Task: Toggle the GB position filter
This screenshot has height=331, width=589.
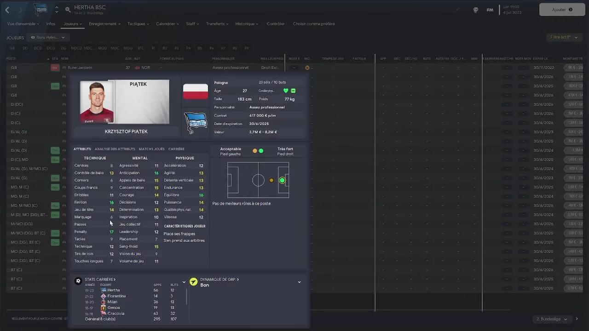Action: tap(12, 48)
